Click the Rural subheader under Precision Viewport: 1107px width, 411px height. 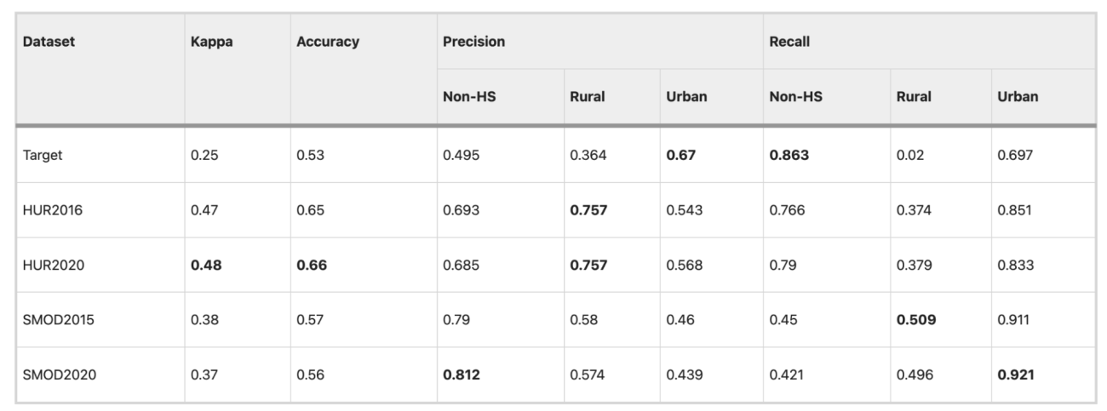tap(588, 97)
